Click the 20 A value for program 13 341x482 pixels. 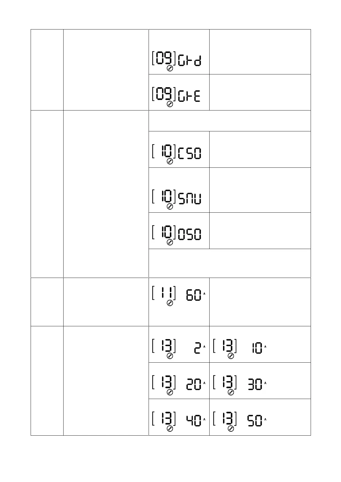click(194, 384)
